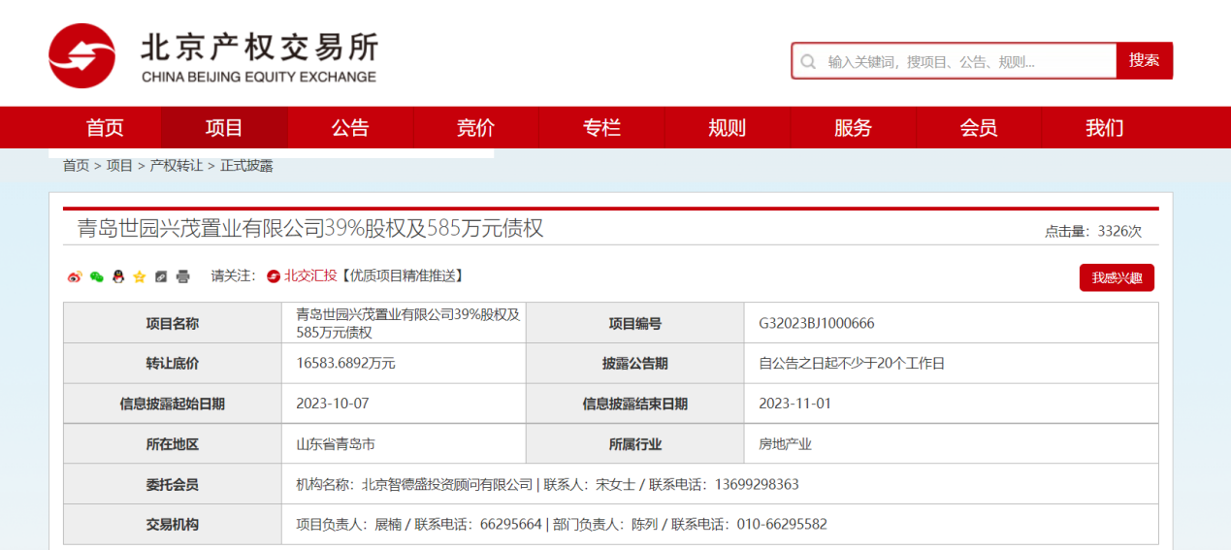Click the magnifier icon in search box
The height and width of the screenshot is (550, 1231).
(808, 61)
